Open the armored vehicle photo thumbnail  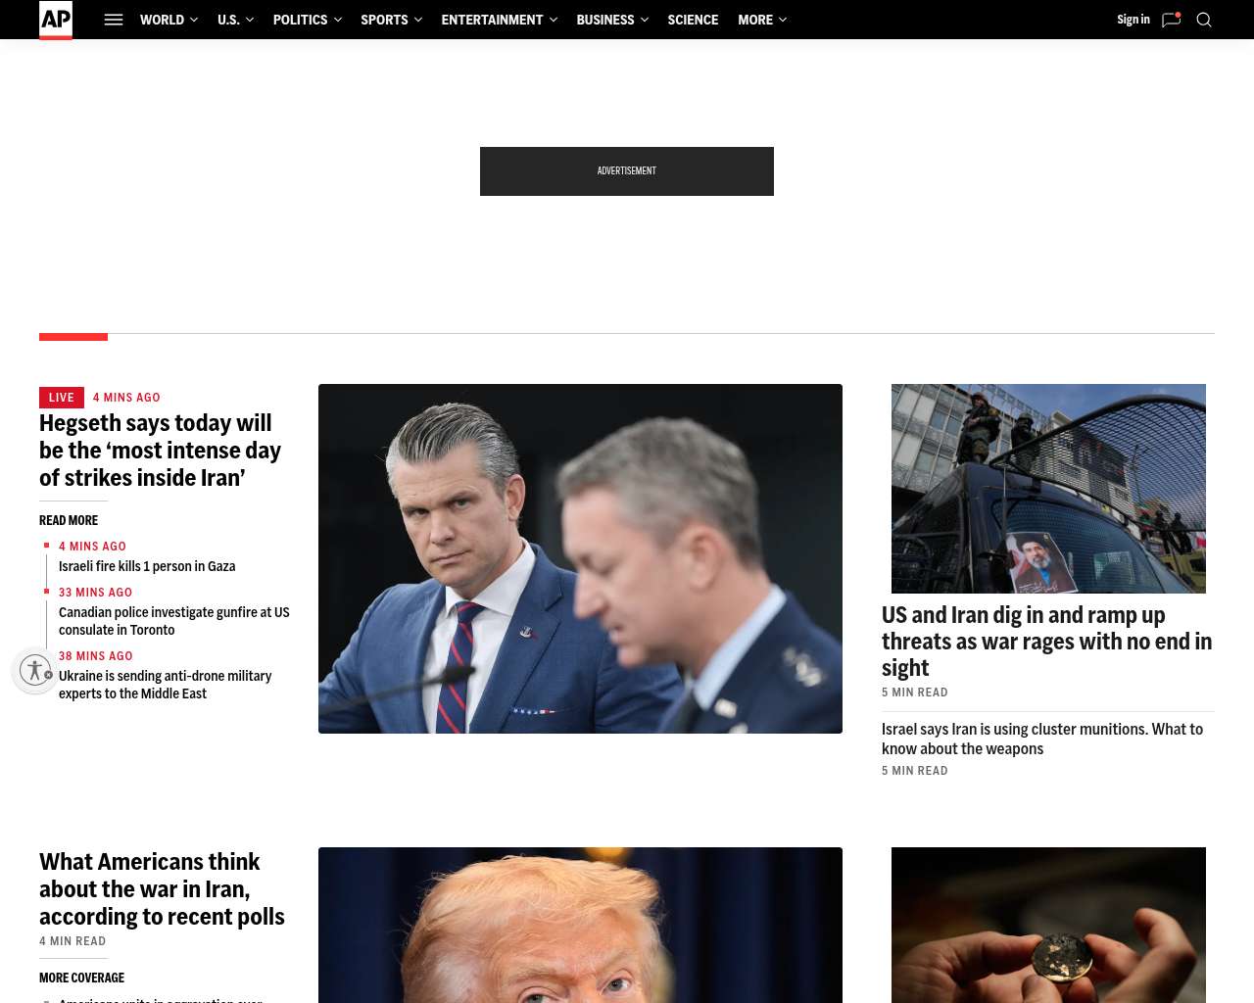coord(1048,489)
